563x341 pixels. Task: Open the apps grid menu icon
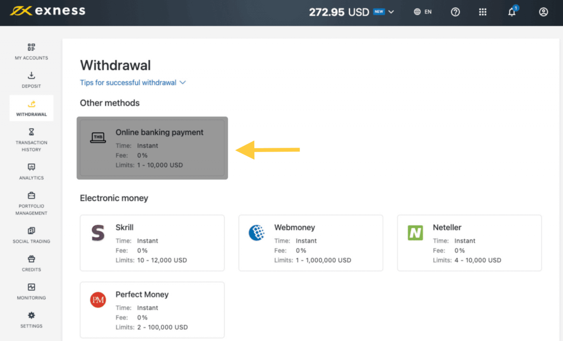point(482,12)
